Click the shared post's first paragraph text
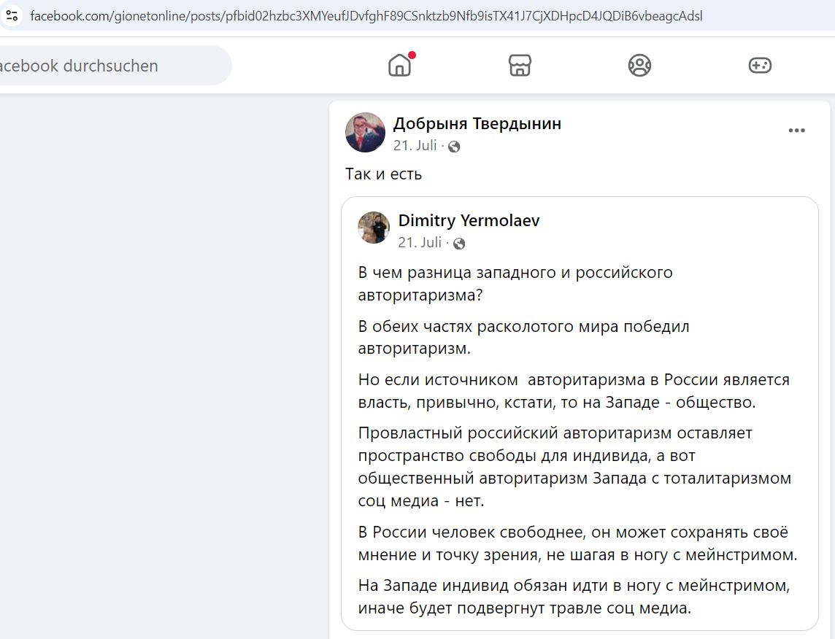Screen dimensions: 835x639 point(515,284)
